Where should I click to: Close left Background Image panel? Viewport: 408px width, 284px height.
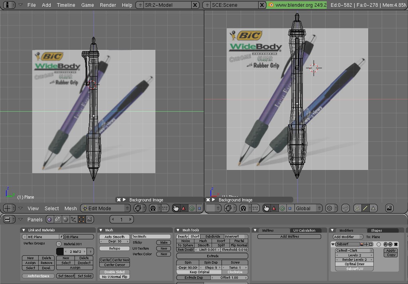(x=119, y=200)
